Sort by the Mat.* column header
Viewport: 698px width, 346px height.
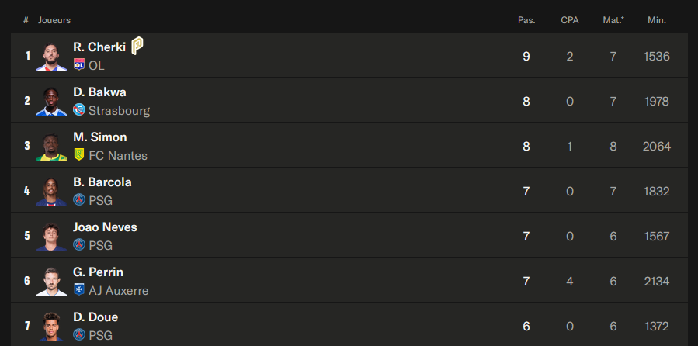pos(613,20)
